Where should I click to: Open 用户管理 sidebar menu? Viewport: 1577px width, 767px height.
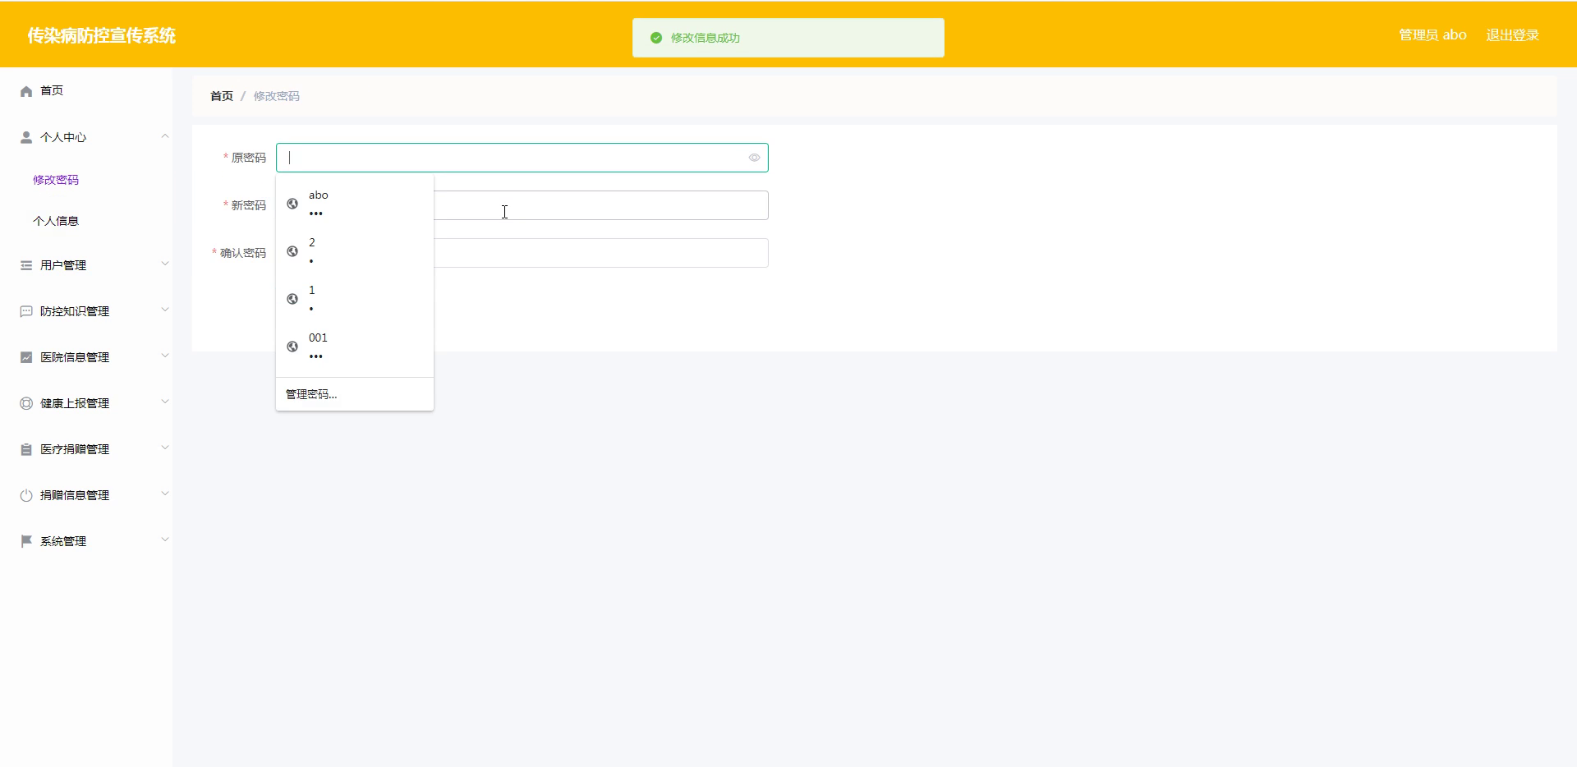coord(86,265)
